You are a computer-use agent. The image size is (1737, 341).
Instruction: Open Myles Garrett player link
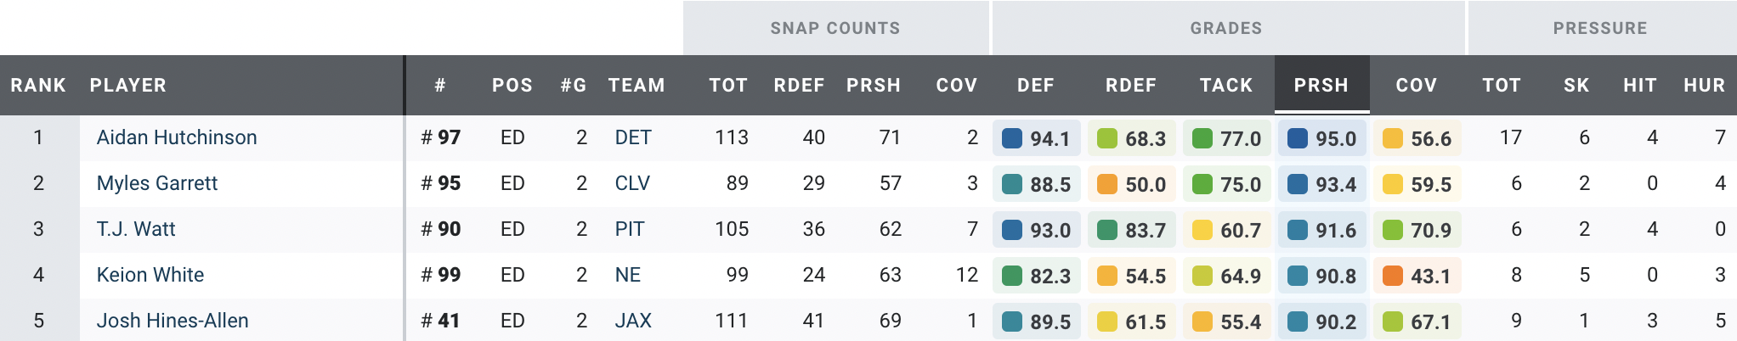157,183
